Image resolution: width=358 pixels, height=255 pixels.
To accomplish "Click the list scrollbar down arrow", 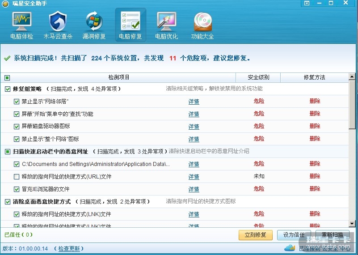I will click(x=352, y=224).
